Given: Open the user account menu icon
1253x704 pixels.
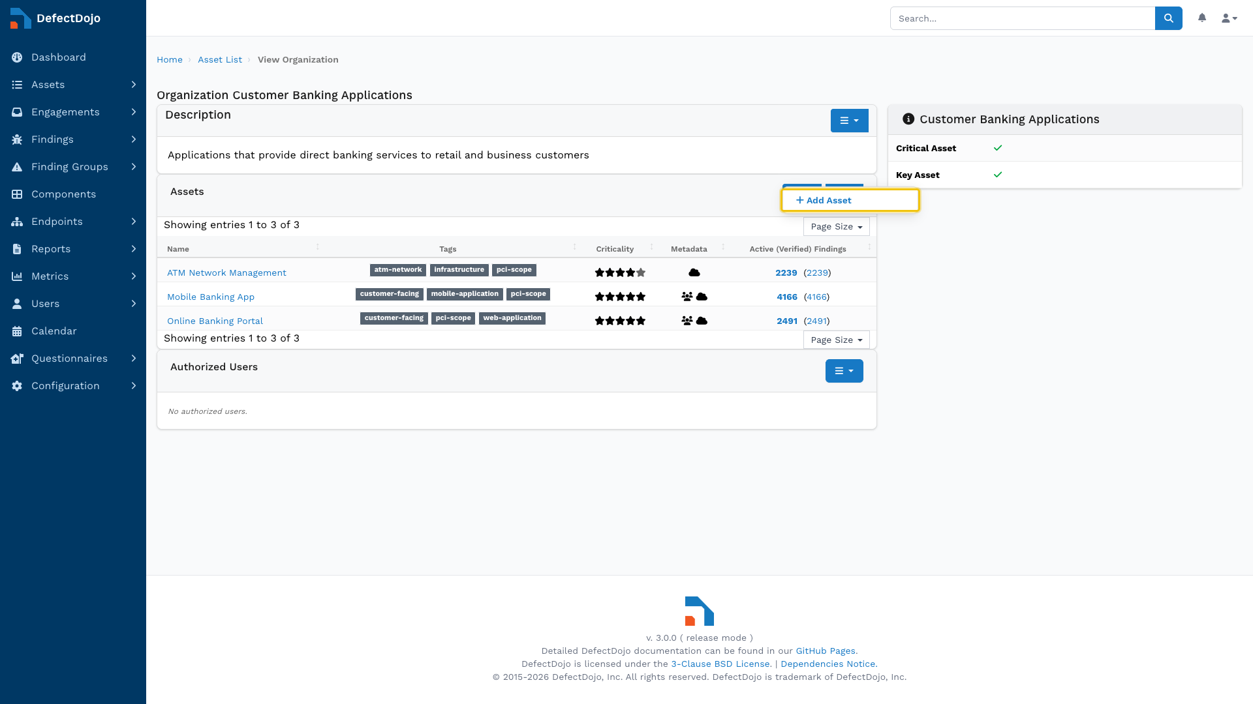Looking at the screenshot, I should pos(1230,18).
